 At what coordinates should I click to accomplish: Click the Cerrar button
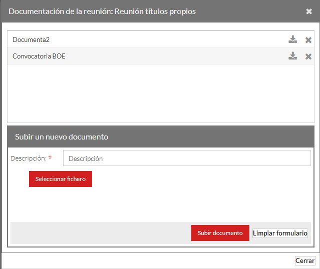click(x=305, y=260)
